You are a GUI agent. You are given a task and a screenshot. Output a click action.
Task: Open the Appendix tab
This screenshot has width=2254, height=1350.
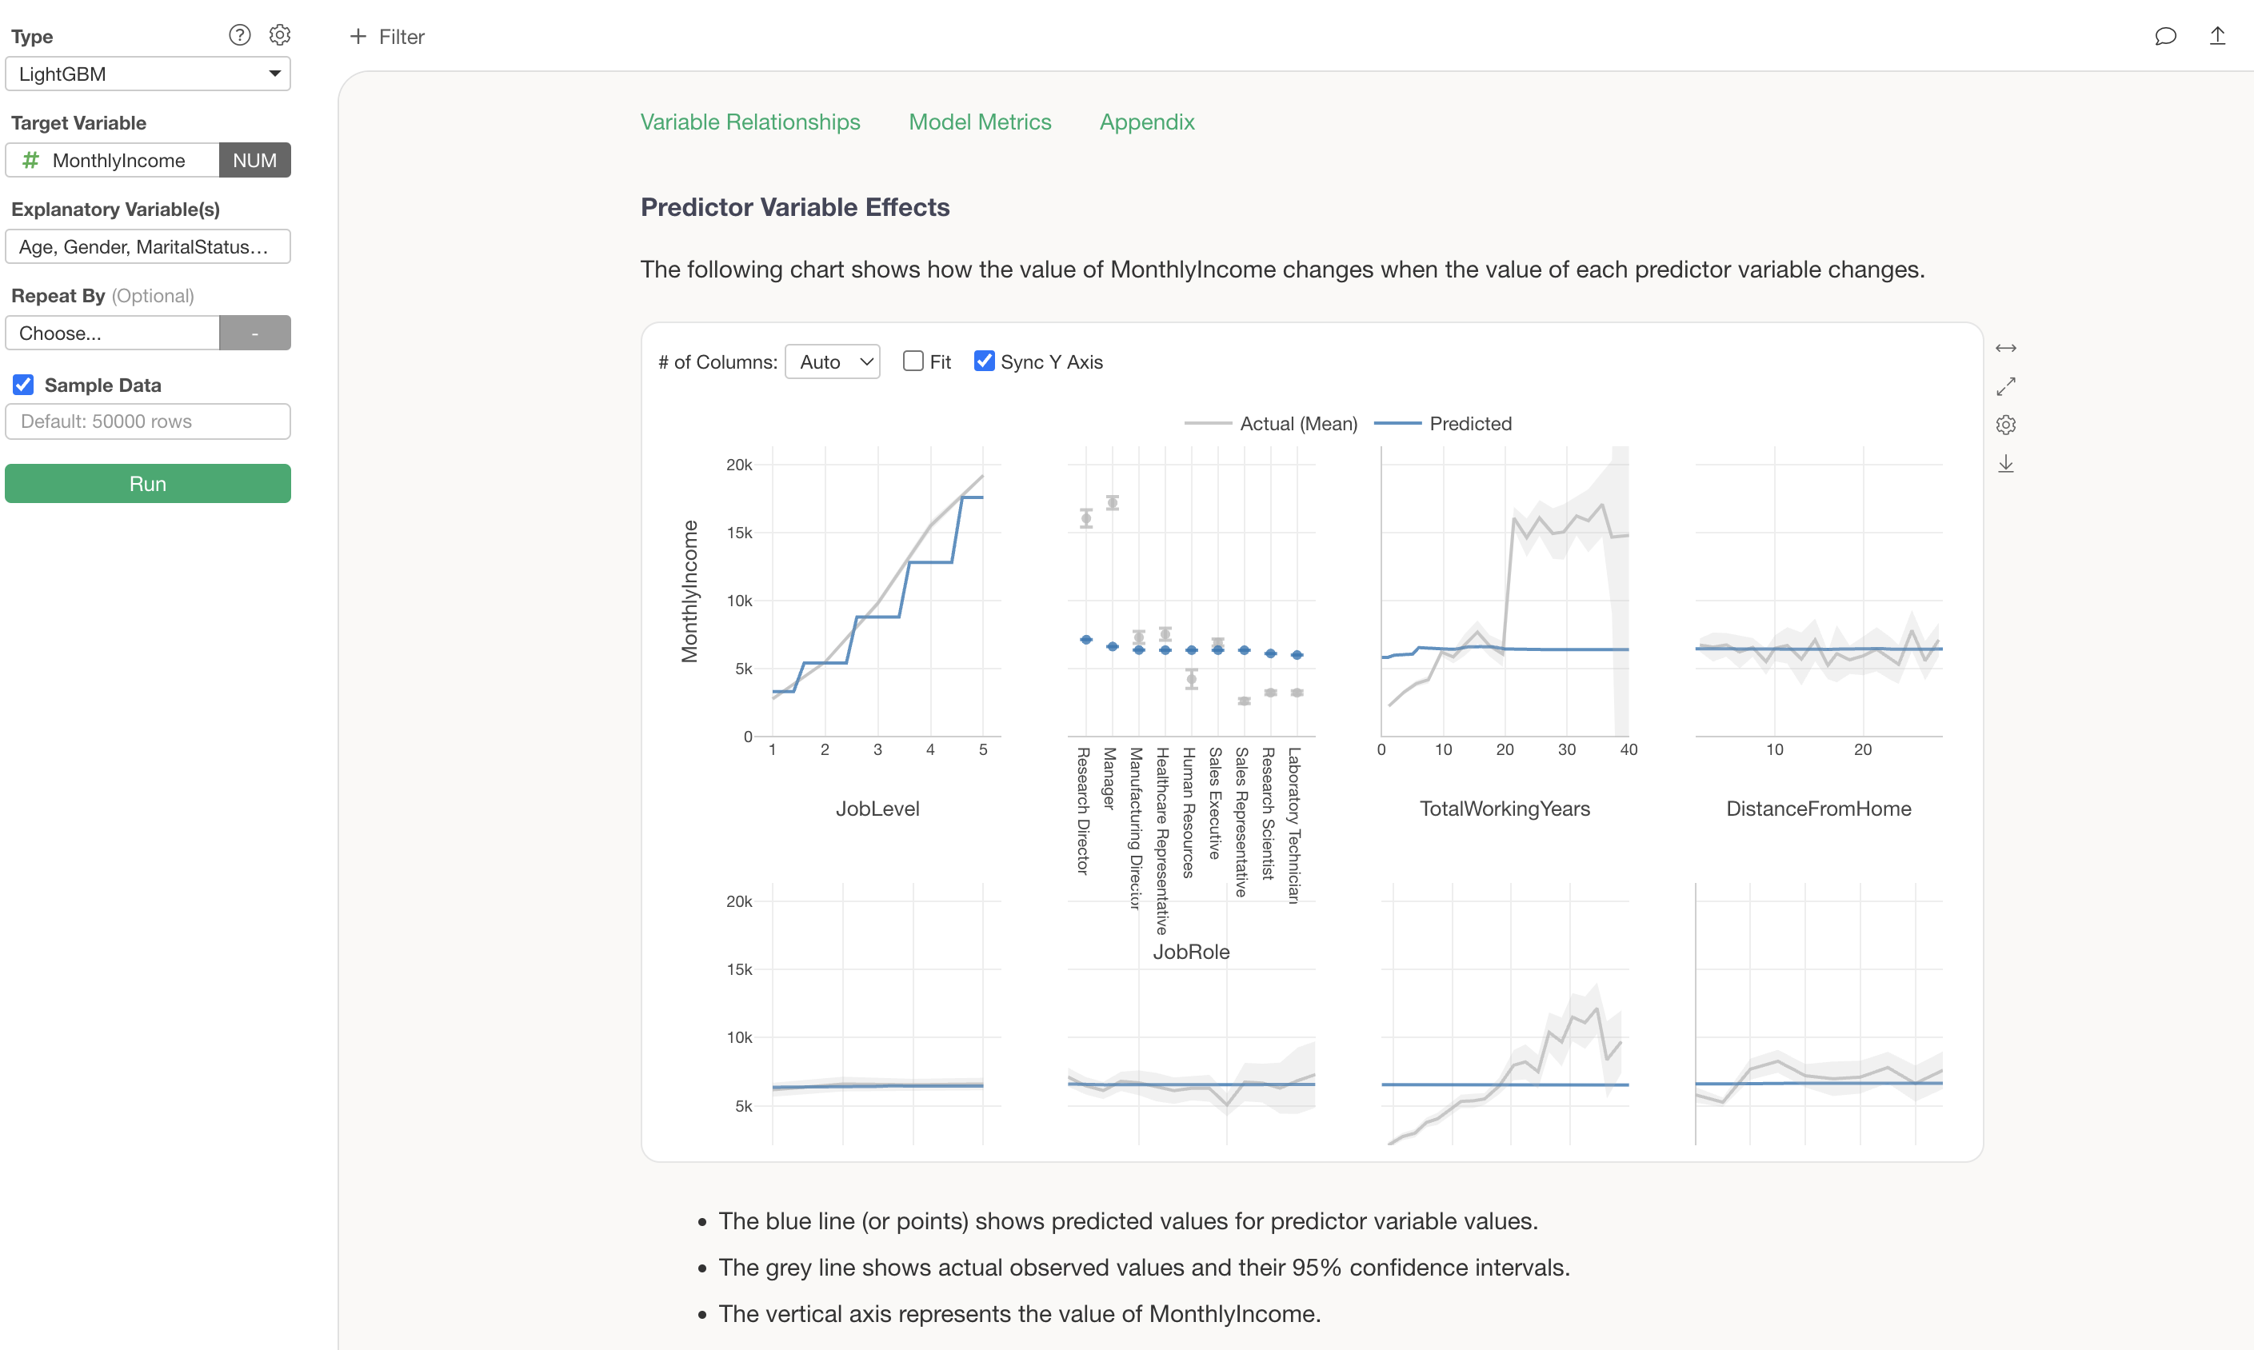[1146, 122]
